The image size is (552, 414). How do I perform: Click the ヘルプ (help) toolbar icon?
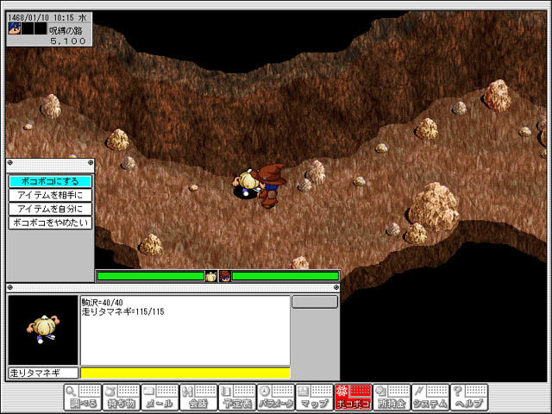[469, 397]
